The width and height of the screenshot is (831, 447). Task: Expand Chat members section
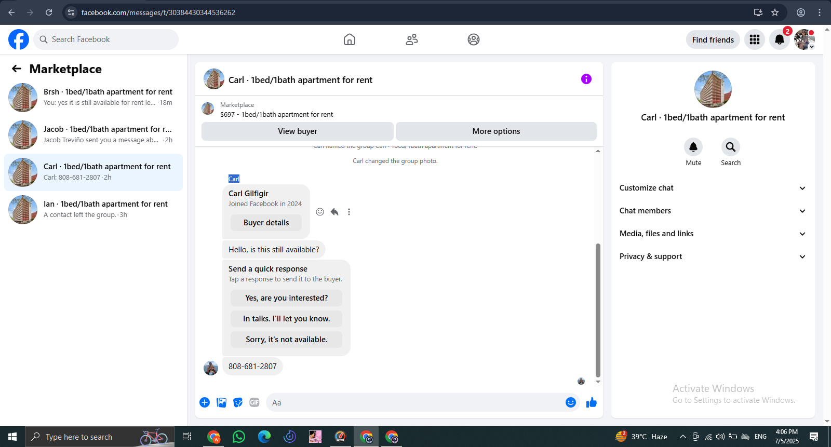point(713,211)
